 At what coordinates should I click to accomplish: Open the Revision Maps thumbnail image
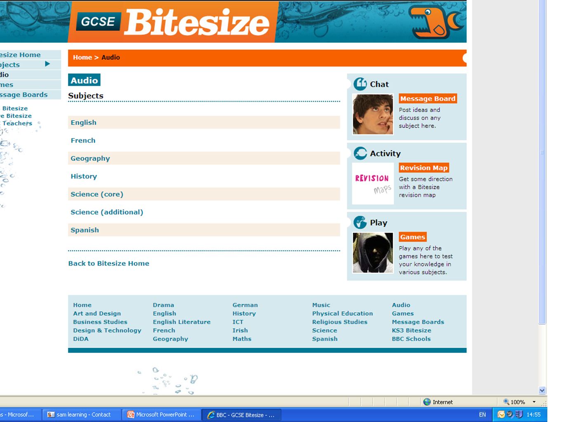pyautogui.click(x=373, y=183)
